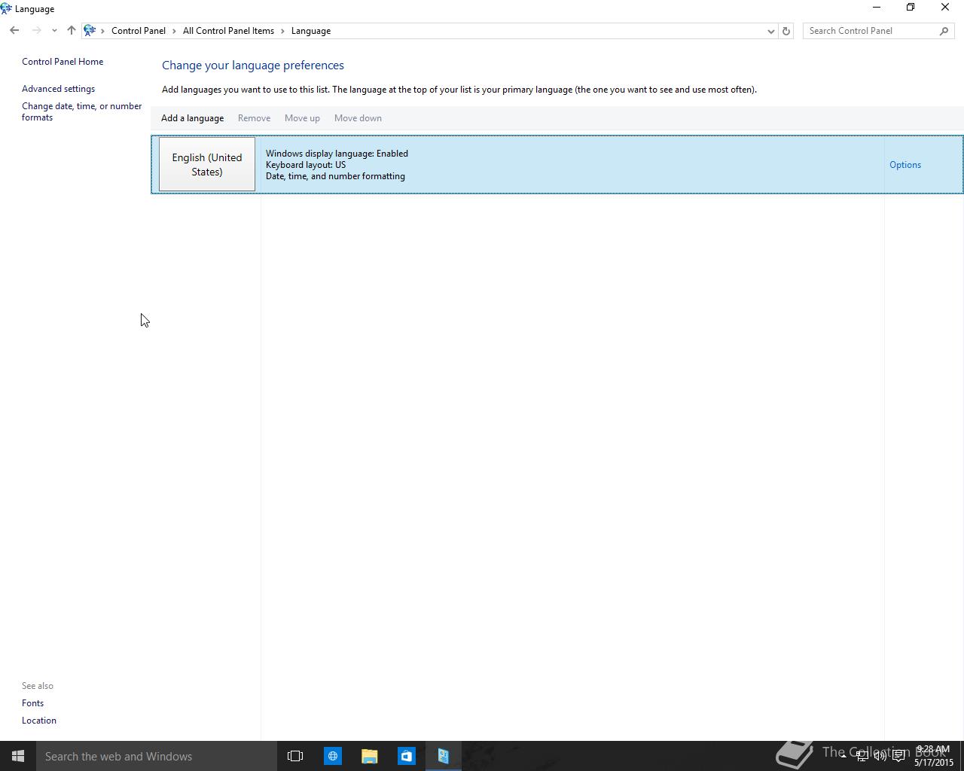The width and height of the screenshot is (964, 771).
Task: Open Control Panel Home link
Action: click(63, 62)
